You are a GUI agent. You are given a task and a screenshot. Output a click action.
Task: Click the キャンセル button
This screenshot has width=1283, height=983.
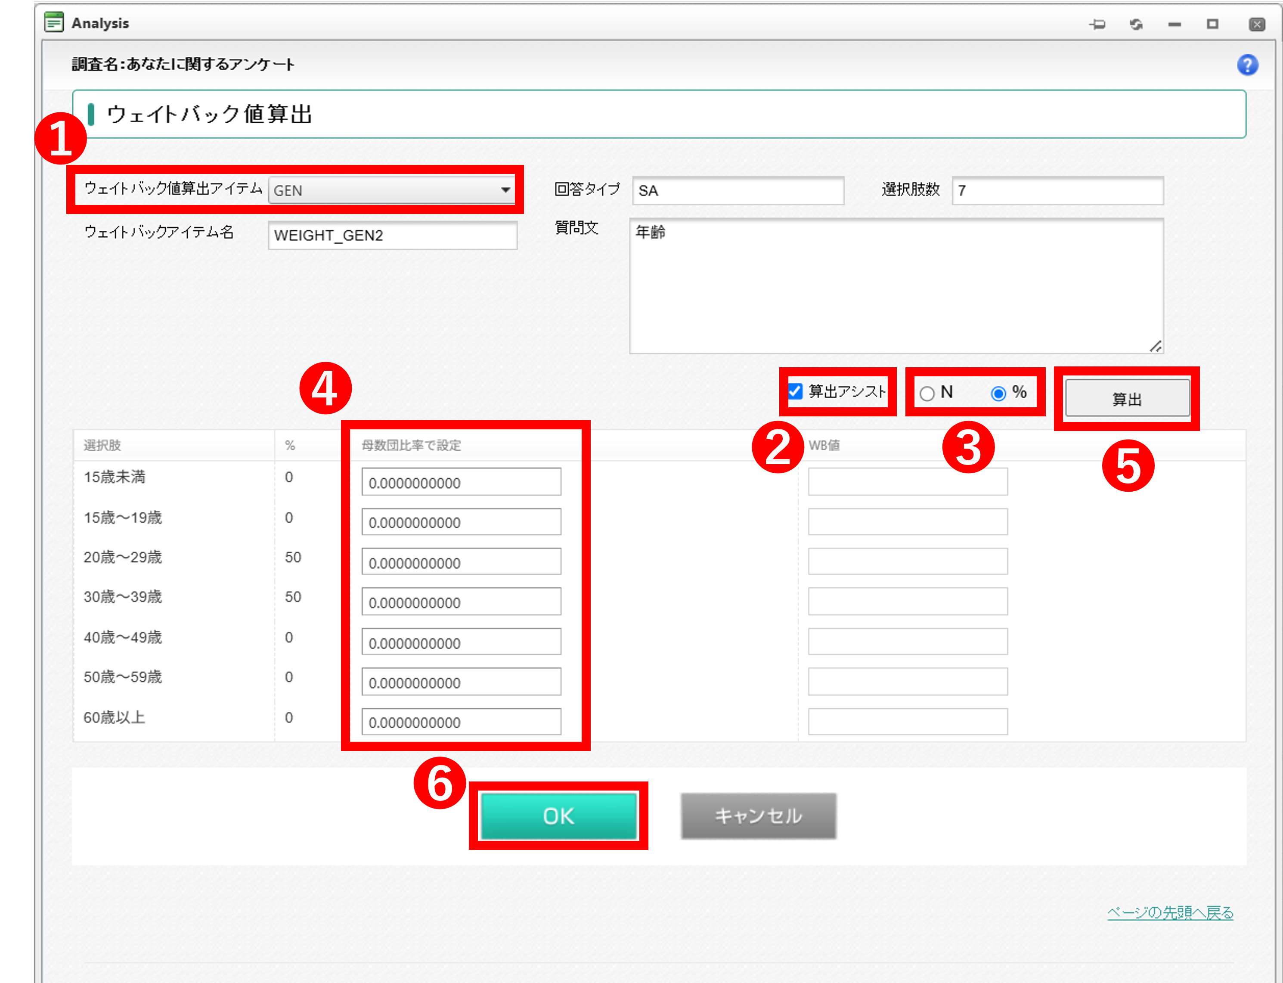758,816
